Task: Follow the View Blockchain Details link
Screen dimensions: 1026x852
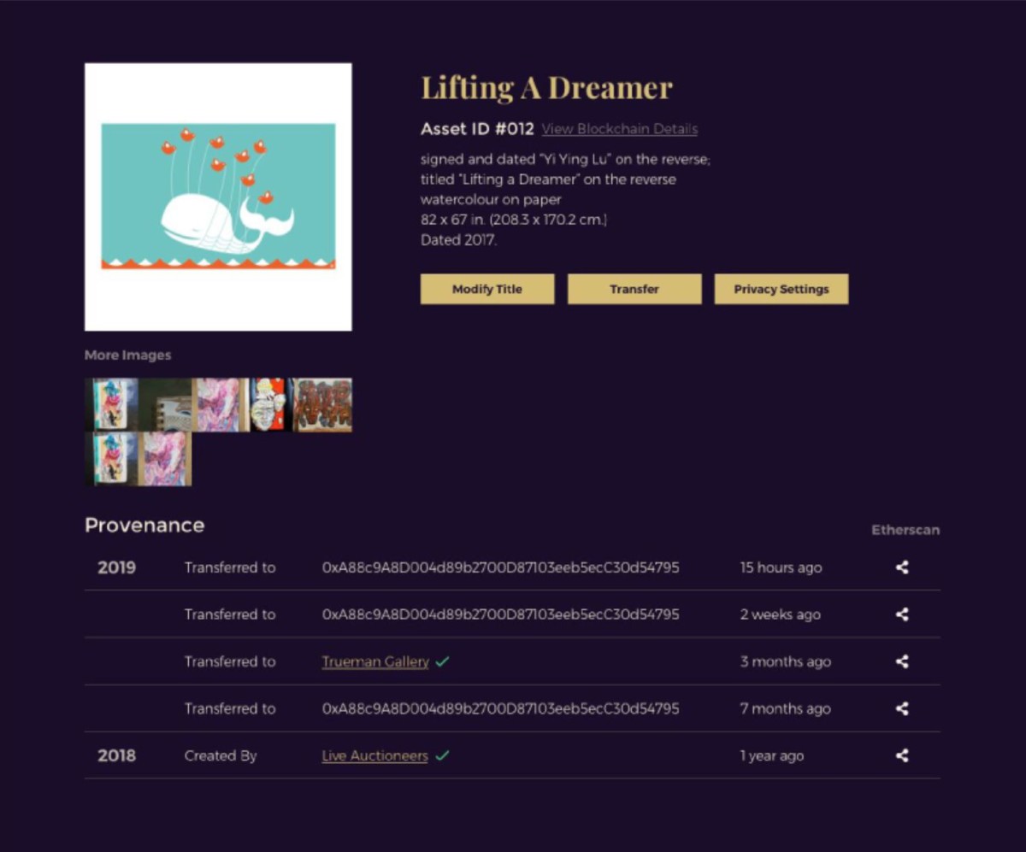Action: pyautogui.click(x=620, y=129)
